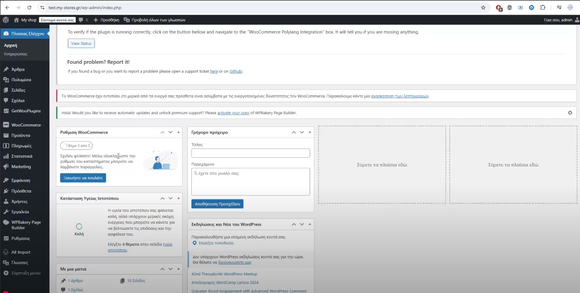The width and height of the screenshot is (580, 293).
Task: Open Εμφάνιση appearance sidebar icon
Action: pos(6,180)
